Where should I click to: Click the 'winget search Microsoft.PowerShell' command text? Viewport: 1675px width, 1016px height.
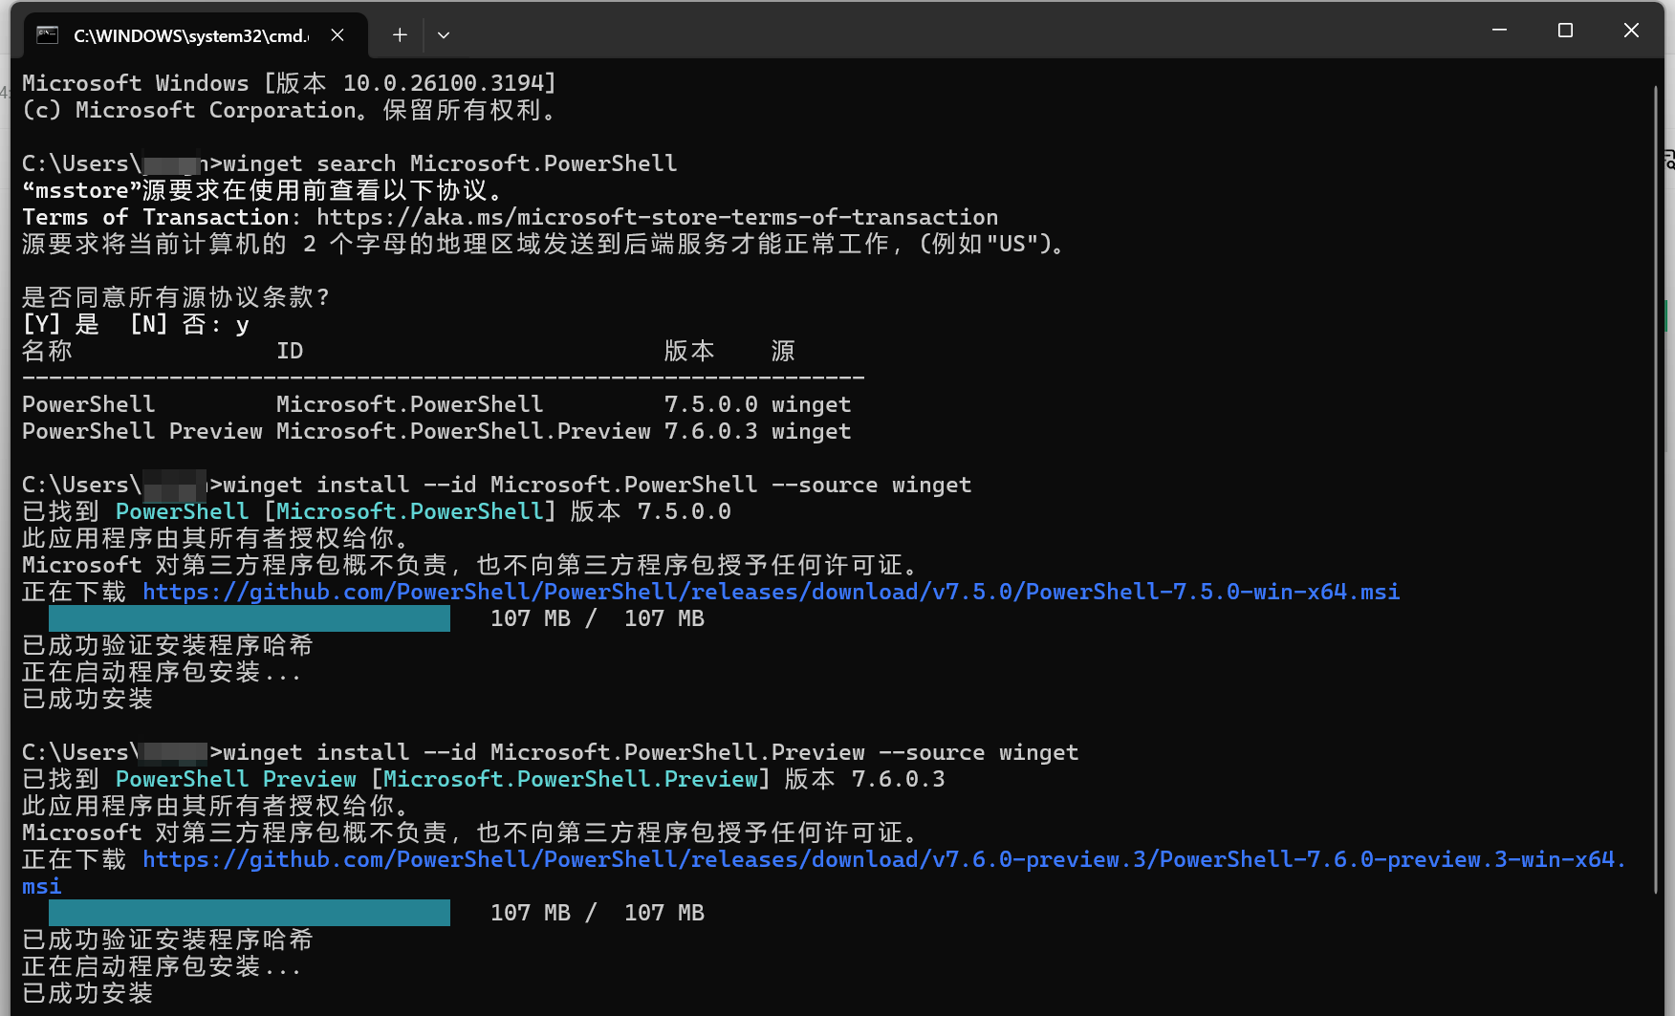pyautogui.click(x=449, y=164)
